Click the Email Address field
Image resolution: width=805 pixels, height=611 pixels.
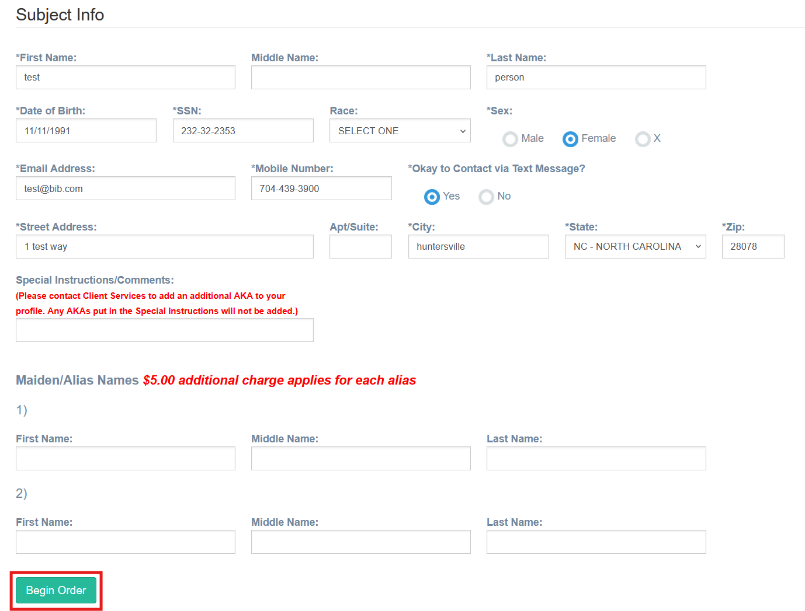pos(126,188)
